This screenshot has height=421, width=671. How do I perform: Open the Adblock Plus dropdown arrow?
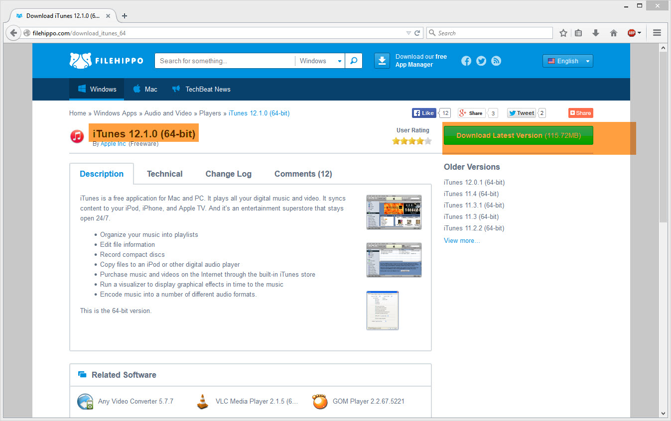pyautogui.click(x=639, y=33)
